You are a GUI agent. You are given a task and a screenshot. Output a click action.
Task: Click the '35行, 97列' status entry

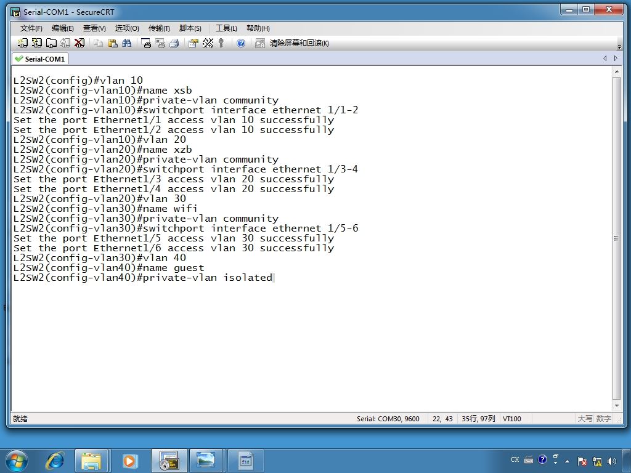[478, 419]
